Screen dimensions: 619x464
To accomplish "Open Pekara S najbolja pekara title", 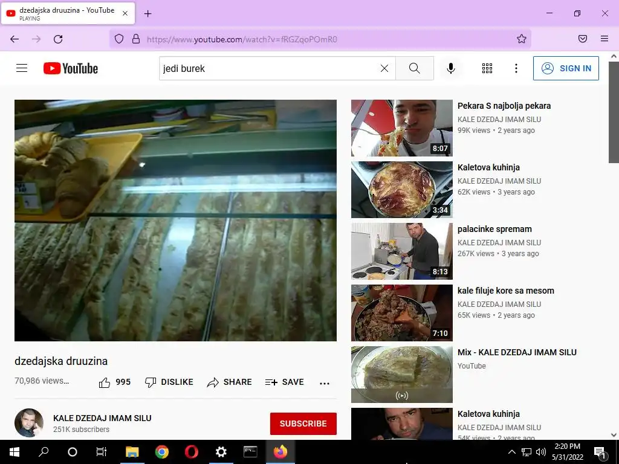I will (504, 106).
